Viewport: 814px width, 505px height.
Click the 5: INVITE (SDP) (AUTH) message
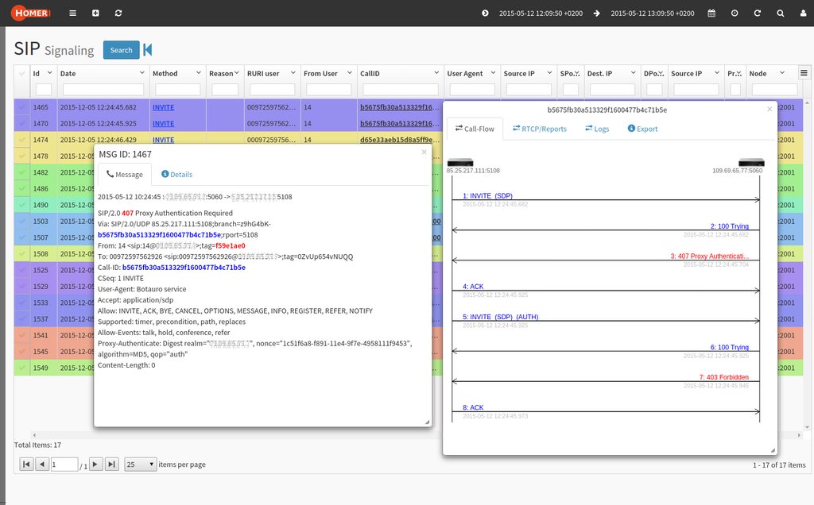click(x=501, y=317)
